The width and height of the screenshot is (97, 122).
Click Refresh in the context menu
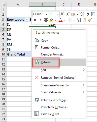coord(59,62)
